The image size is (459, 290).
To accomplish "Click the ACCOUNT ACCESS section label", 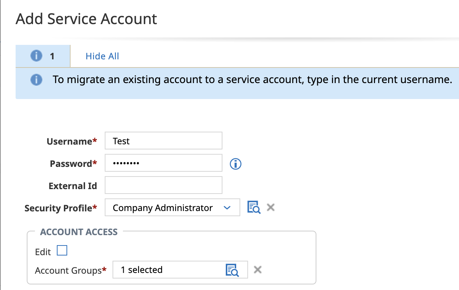I will point(78,232).
